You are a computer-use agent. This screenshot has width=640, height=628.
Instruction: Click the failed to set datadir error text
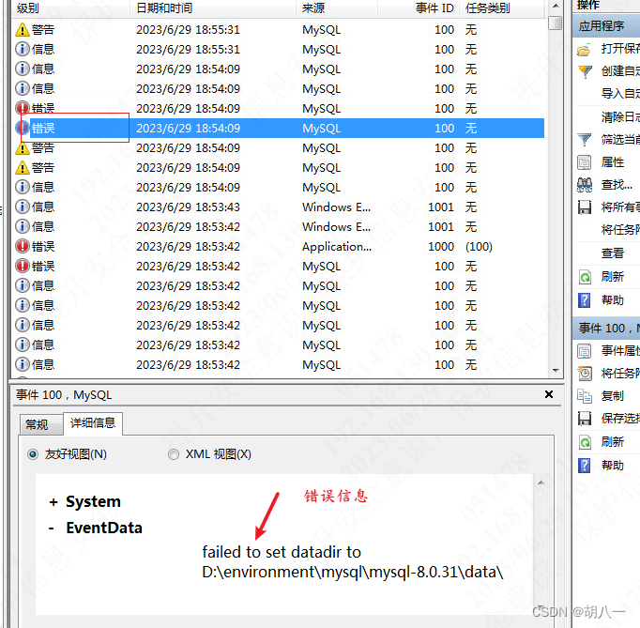(x=353, y=562)
